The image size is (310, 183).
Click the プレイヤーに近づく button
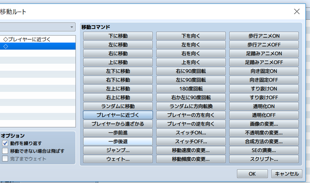[x=118, y=115]
